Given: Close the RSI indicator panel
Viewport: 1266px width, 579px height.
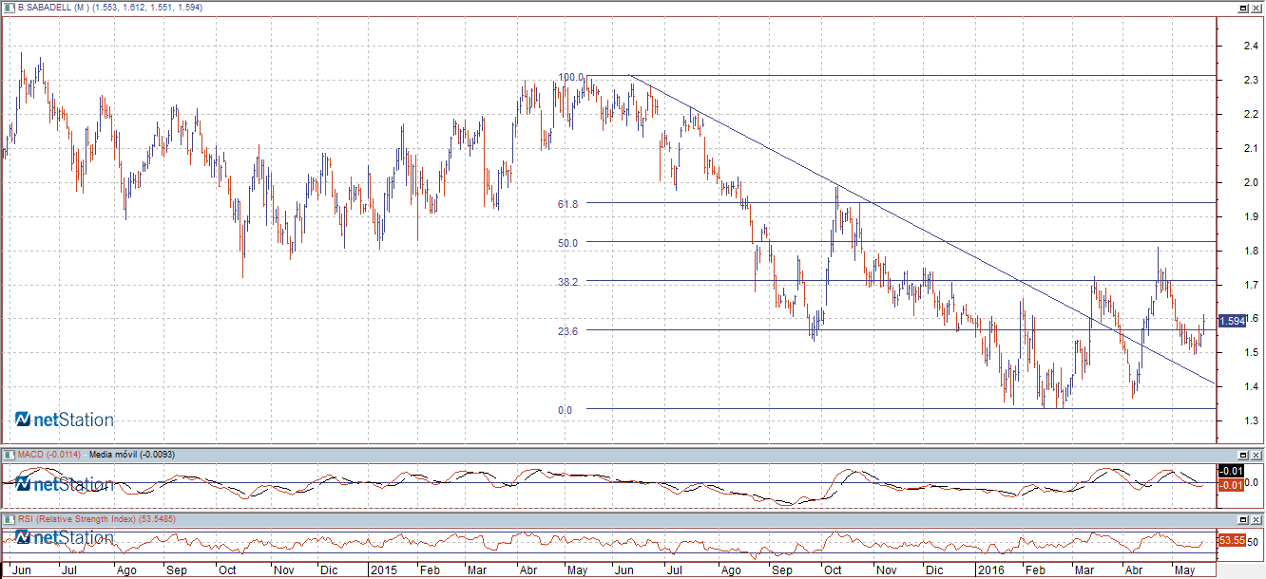Looking at the screenshot, I should [x=1256, y=520].
